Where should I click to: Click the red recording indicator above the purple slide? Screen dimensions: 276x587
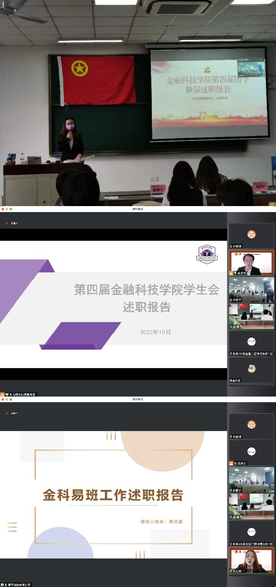[x=7, y=223]
